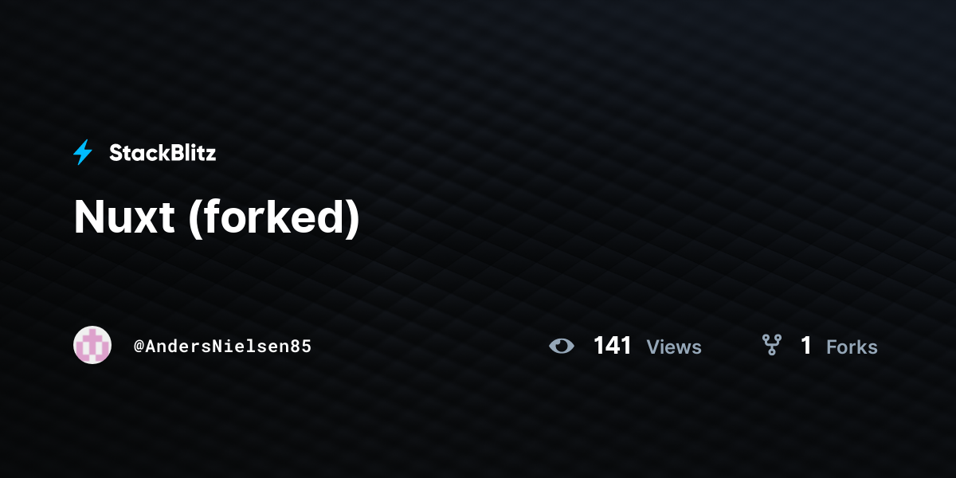Click the fork count number 1

(x=806, y=346)
